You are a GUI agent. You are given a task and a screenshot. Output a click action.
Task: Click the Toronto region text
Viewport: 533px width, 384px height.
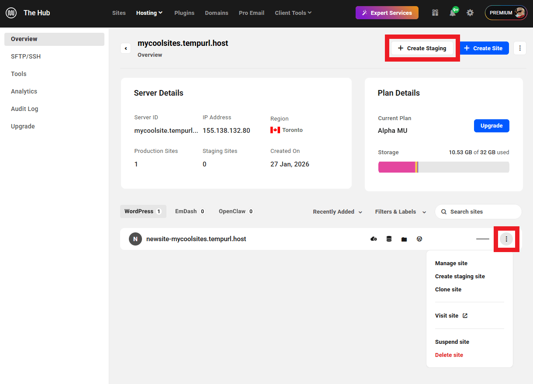point(292,130)
